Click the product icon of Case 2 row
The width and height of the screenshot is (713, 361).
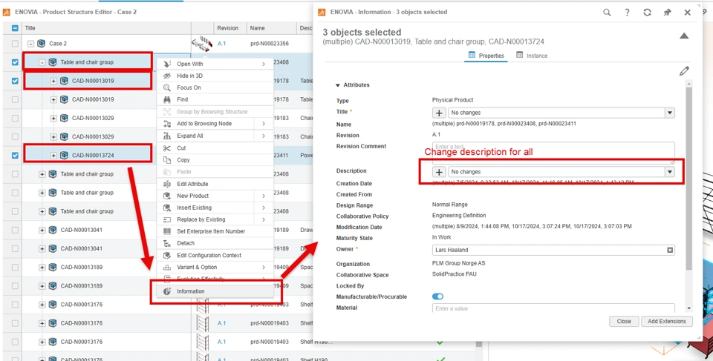pos(42,44)
